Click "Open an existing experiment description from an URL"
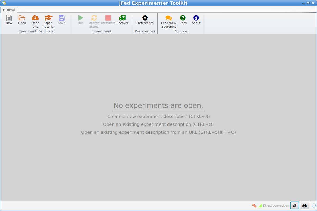 pos(139,132)
